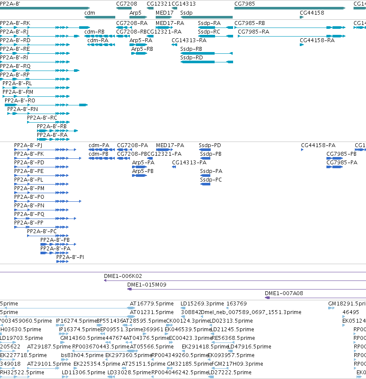Click transcript cdm-RA label
Viewport: 366px width, 379px height.
pyautogui.click(x=98, y=40)
